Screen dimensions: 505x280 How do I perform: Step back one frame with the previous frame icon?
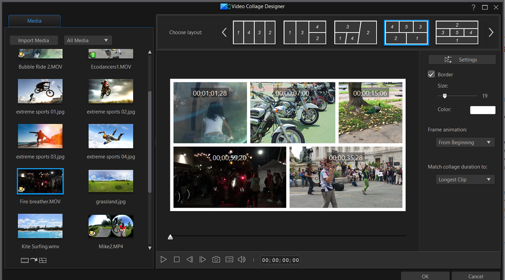(190, 259)
